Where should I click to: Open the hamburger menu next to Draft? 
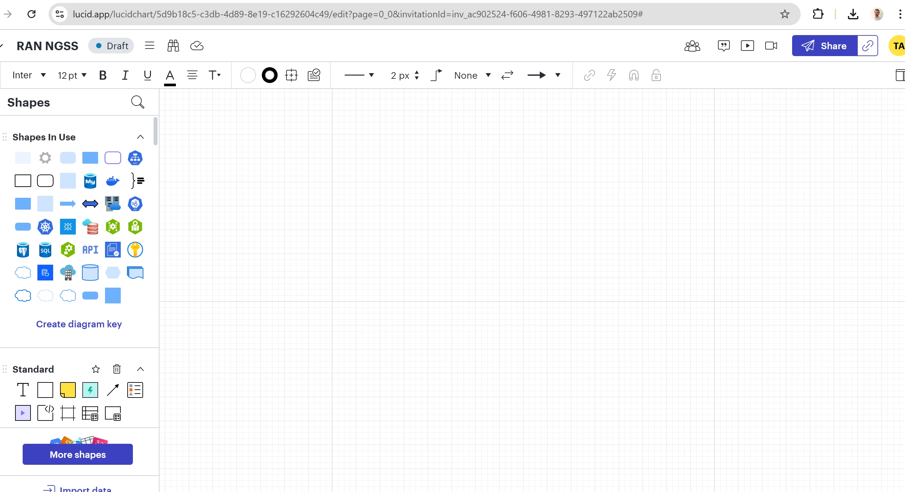click(149, 46)
